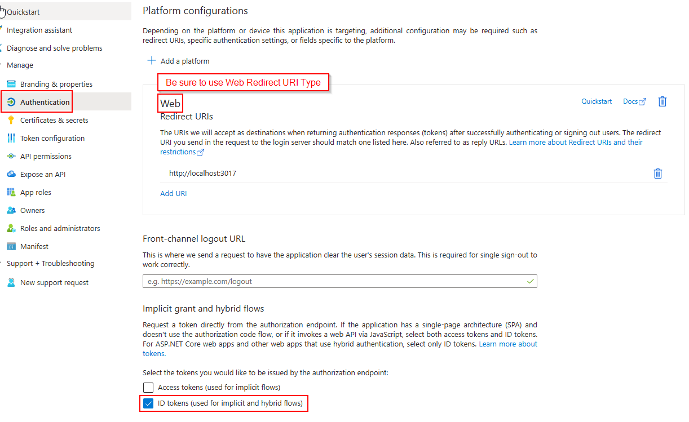Click the Token configuration icon
This screenshot has height=422, width=689.
(x=11, y=138)
